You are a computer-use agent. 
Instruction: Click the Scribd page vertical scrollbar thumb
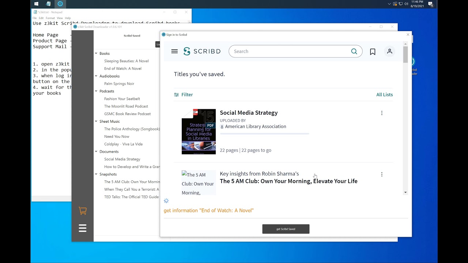405,54
